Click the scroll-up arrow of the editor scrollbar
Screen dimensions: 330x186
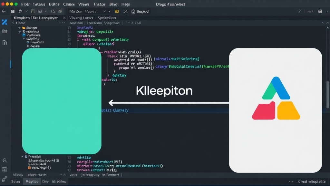pyautogui.click(x=328, y=28)
